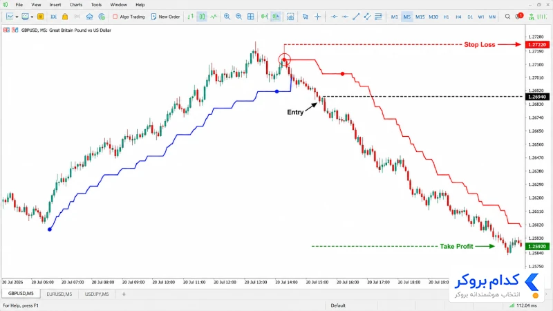Click the red 1.27220 stop loss price label
The width and height of the screenshot is (553, 311).
pos(537,44)
